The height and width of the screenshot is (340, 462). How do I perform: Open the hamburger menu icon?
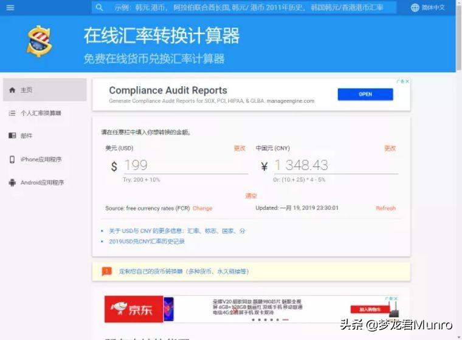[10, 8]
